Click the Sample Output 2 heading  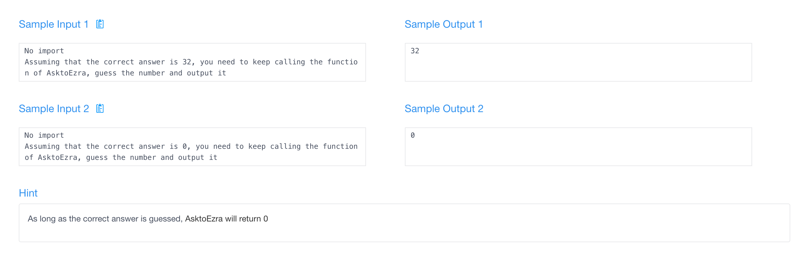(444, 109)
